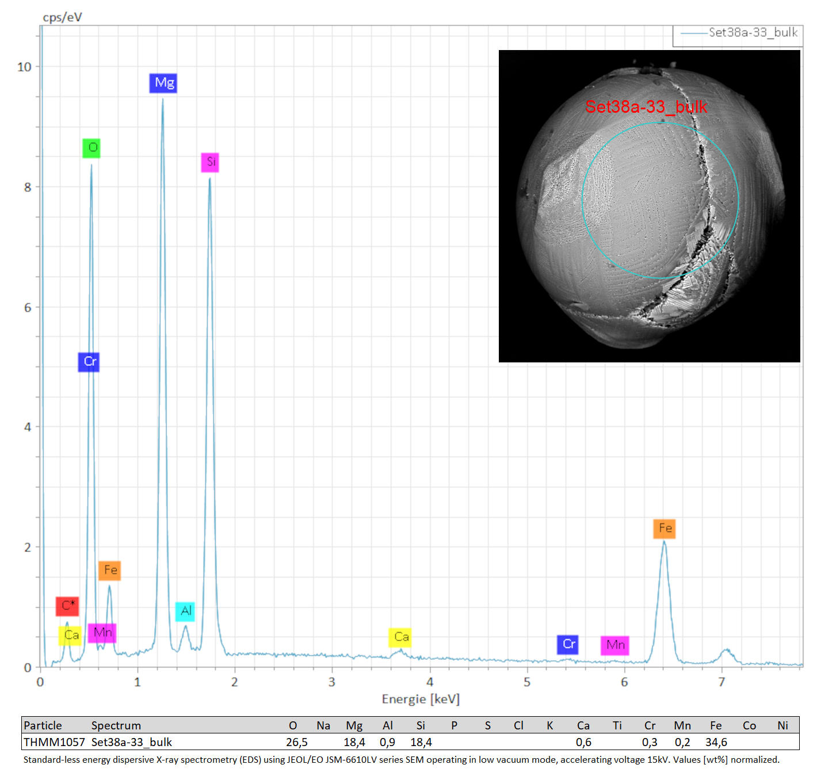Select the Cr value 0,3 in the table
The image size is (817, 776).
tap(650, 742)
